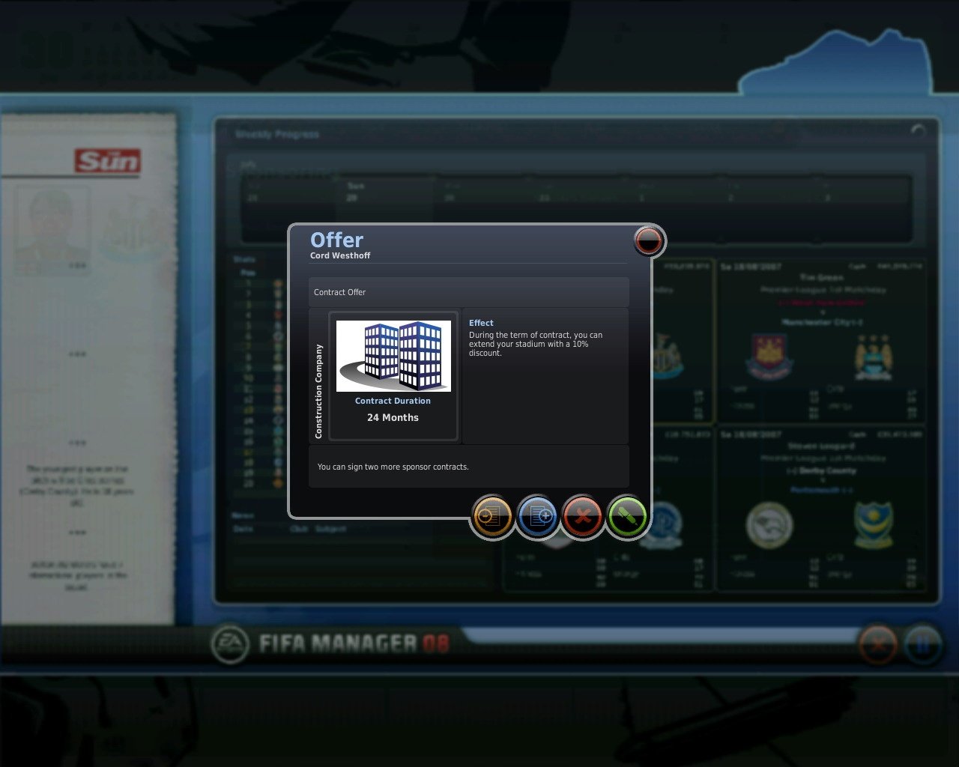
Task: Sign the contract using the green pen icon
Action: coord(627,516)
